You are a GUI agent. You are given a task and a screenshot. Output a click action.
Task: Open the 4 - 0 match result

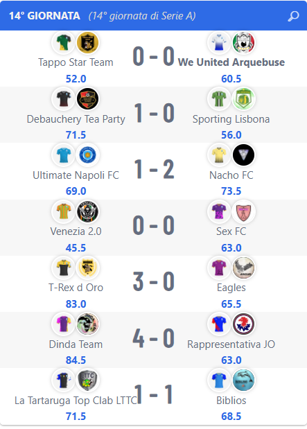coord(154,338)
